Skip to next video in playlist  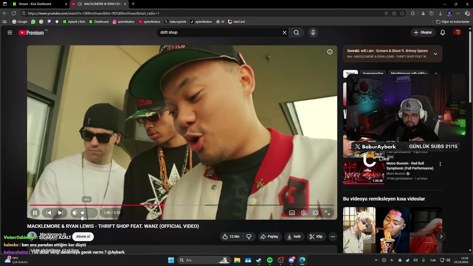pos(61,213)
